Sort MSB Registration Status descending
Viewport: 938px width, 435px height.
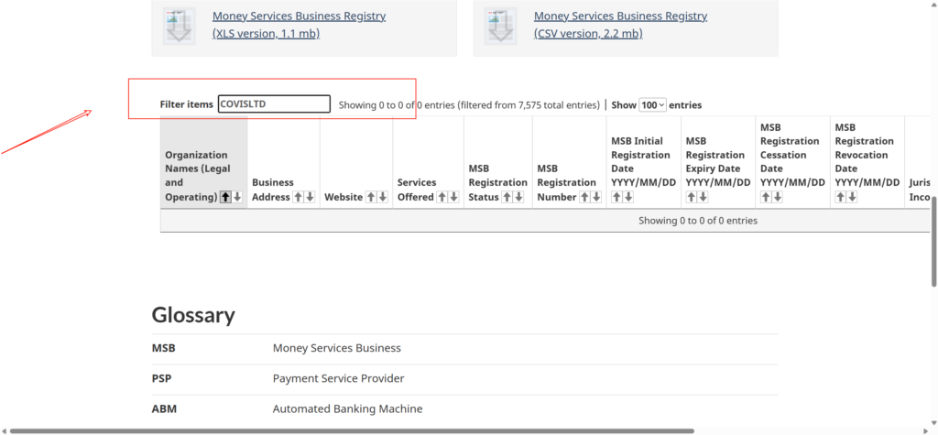pyautogui.click(x=519, y=197)
